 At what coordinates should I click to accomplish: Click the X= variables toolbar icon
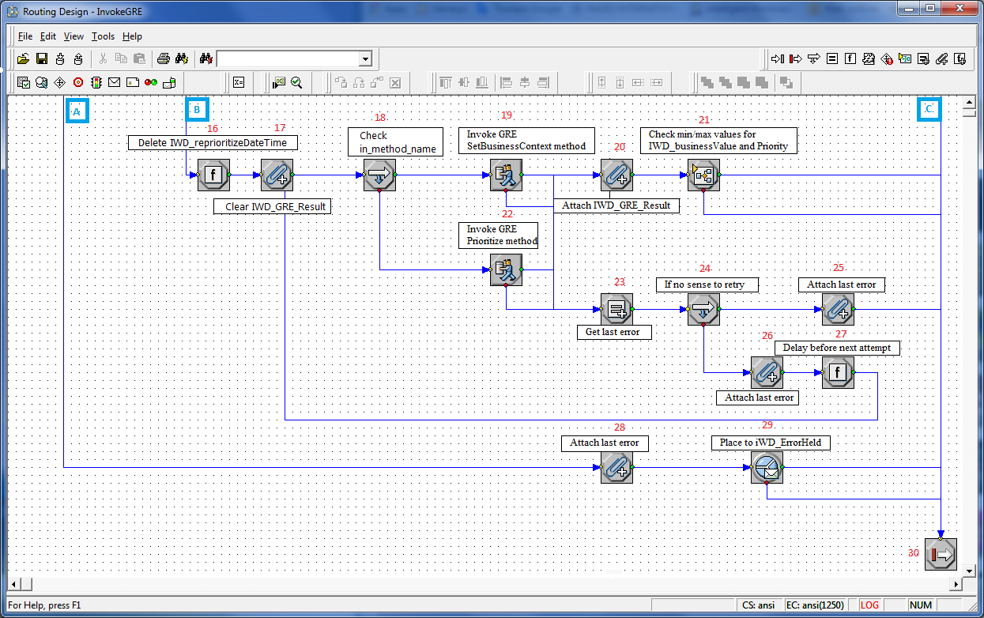[x=239, y=82]
